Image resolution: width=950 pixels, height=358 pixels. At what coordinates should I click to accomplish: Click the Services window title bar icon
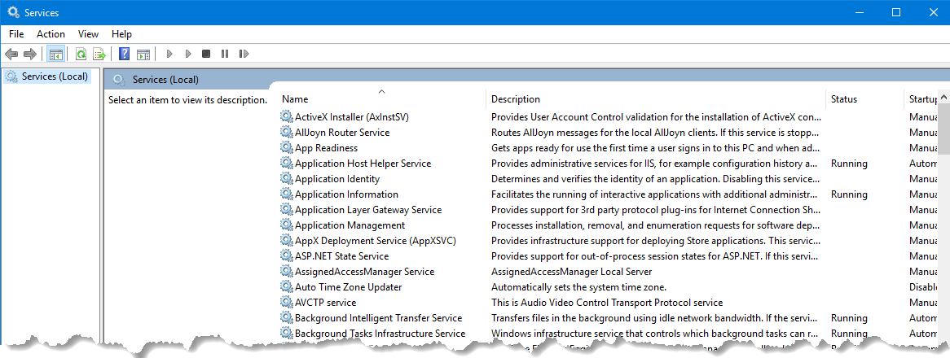coord(13,12)
